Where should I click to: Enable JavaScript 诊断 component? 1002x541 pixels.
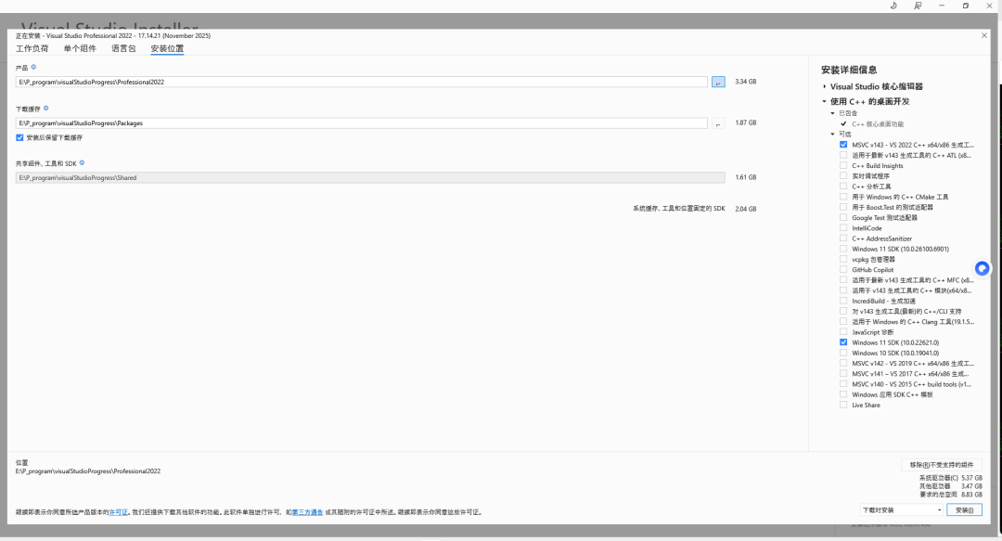(x=843, y=332)
